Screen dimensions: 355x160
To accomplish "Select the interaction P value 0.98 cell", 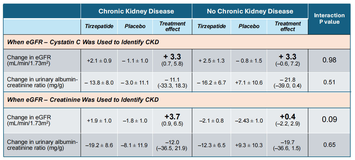I will tap(329, 60).
